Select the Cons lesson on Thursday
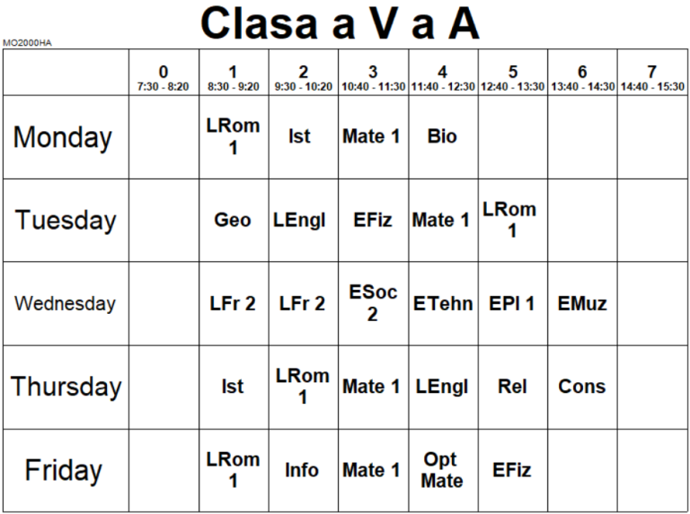This screenshot has height=514, width=690. click(582, 387)
